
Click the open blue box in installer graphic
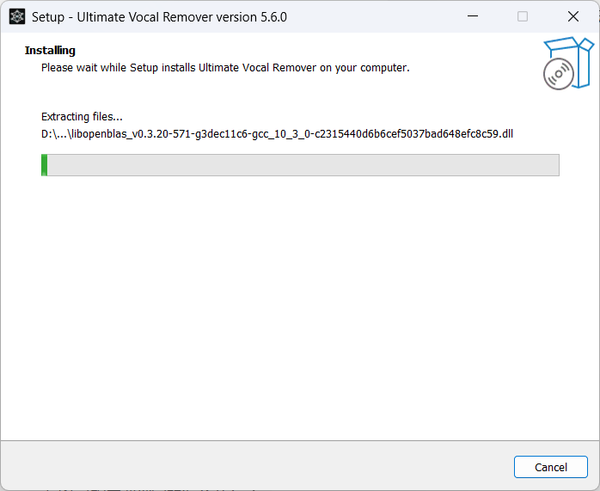[x=569, y=52]
